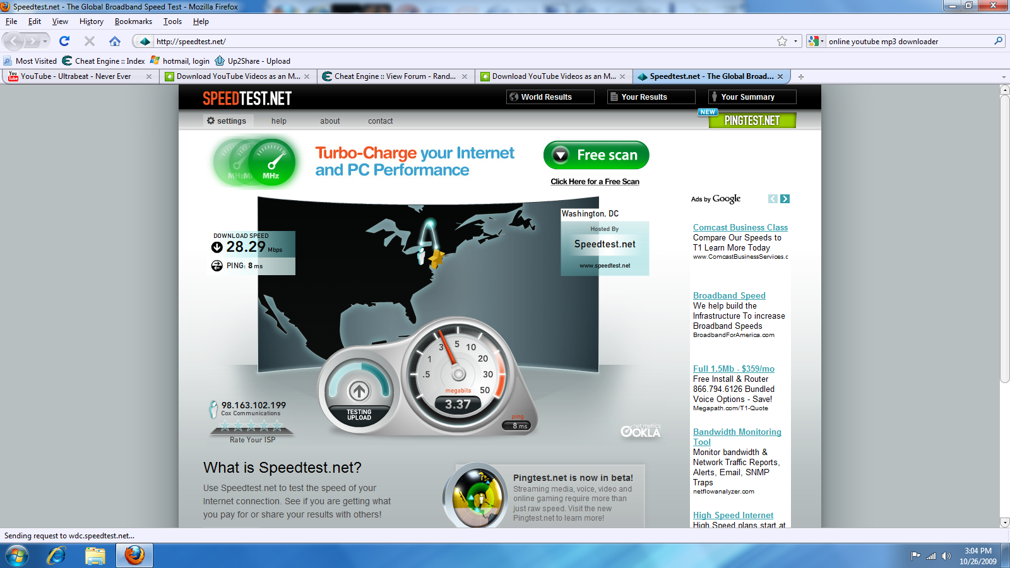Open the World Results page
Viewport: 1010px width, 568px height.
click(x=550, y=97)
